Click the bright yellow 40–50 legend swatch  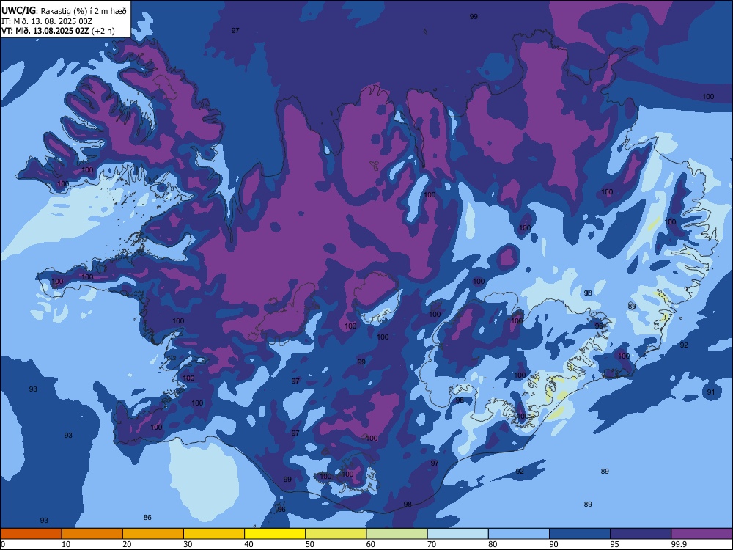click(x=275, y=534)
